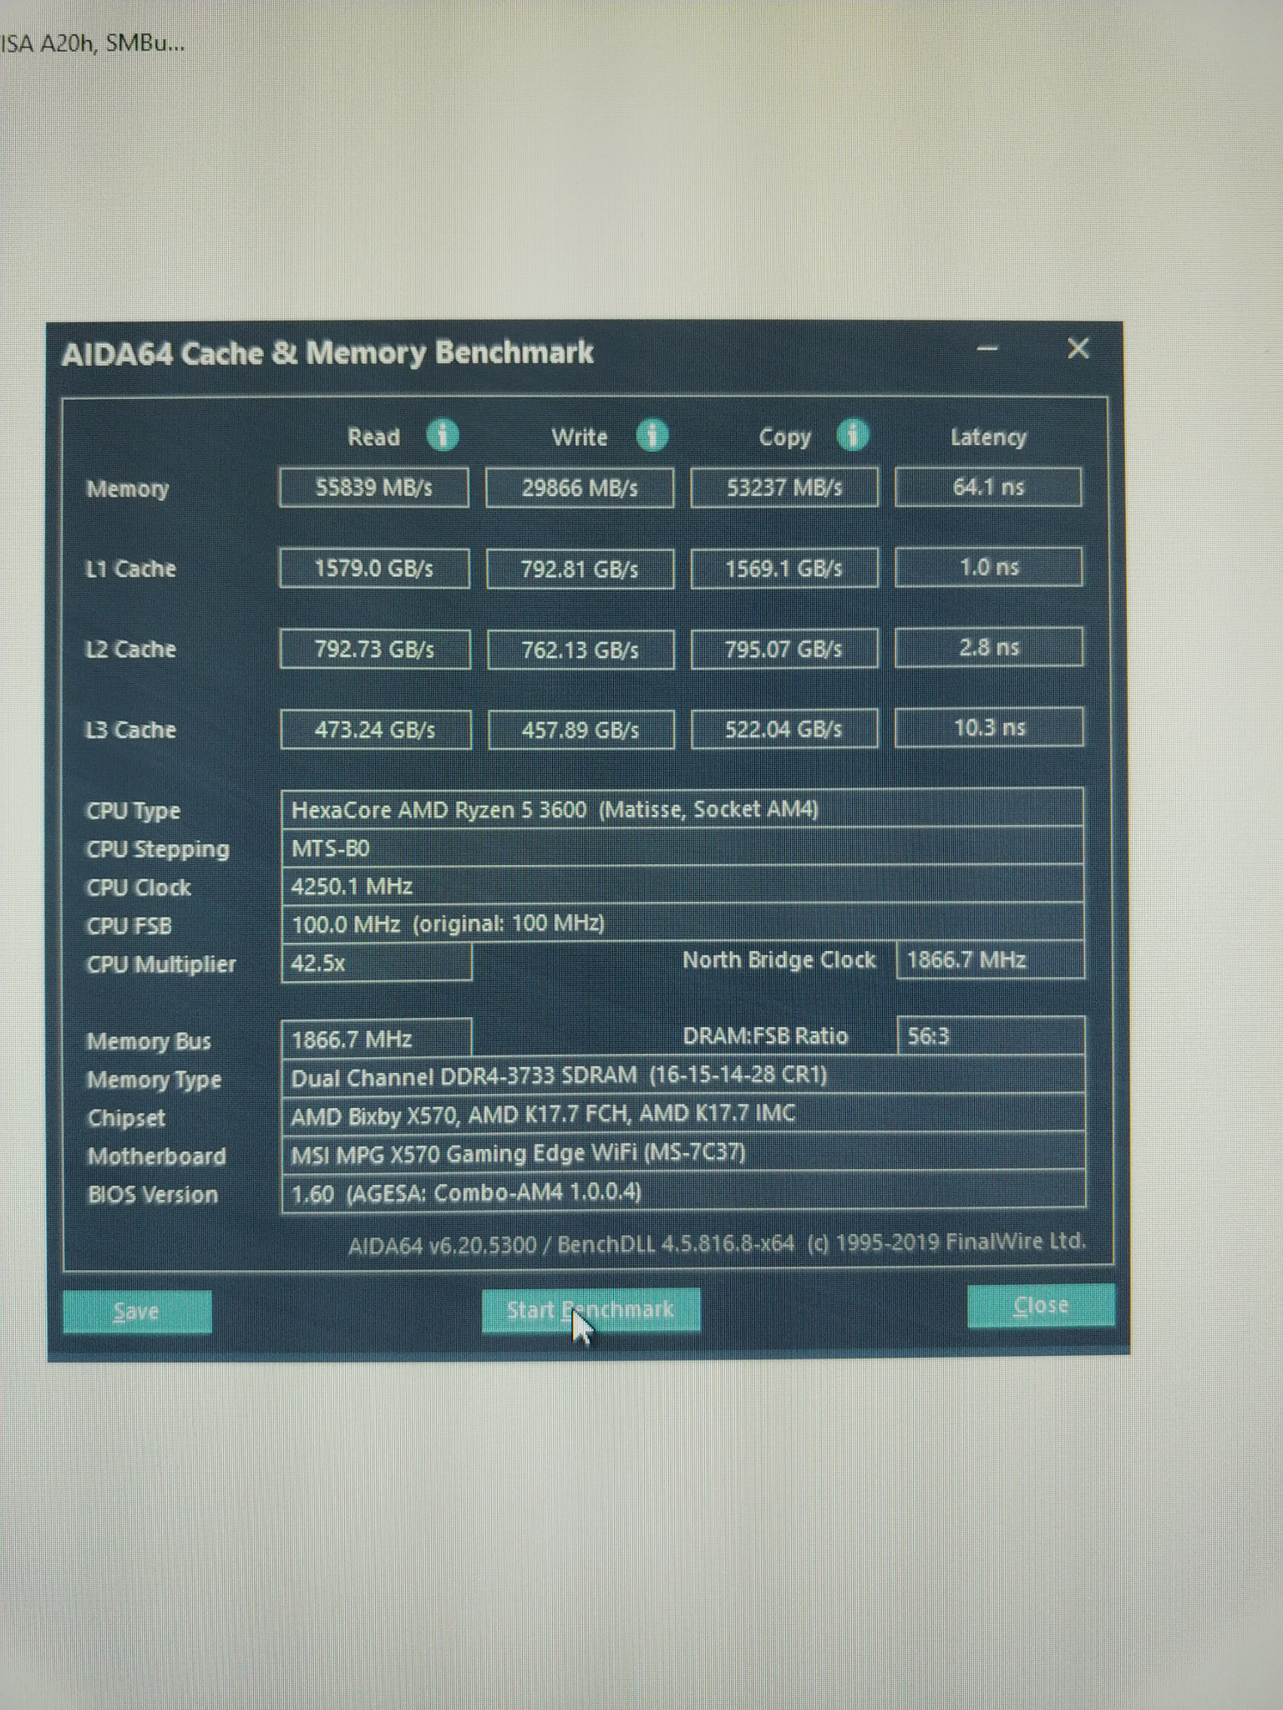Click the Motherboard label

157,1156
